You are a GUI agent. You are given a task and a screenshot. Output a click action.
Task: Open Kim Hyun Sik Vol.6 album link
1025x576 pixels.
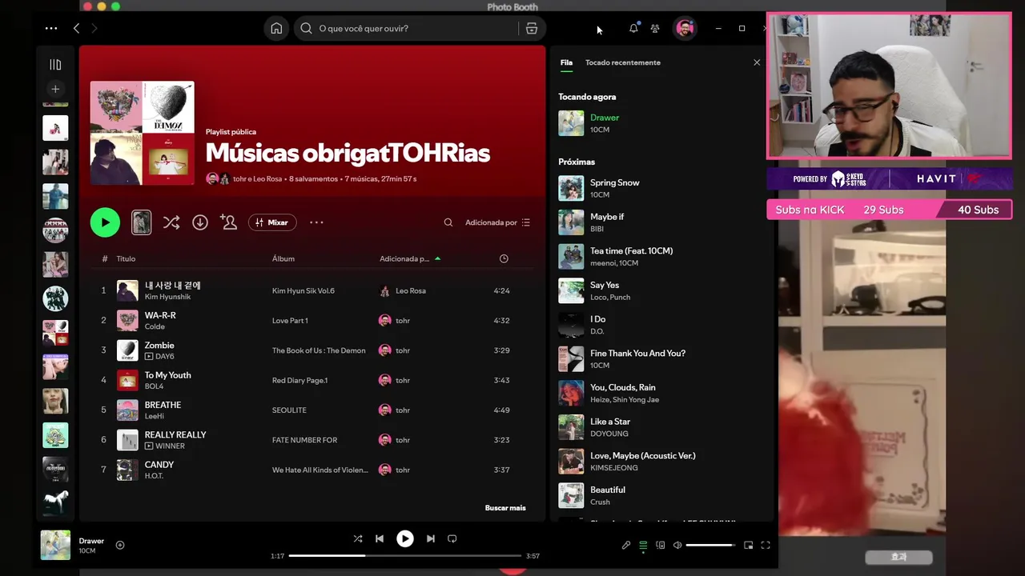click(303, 290)
